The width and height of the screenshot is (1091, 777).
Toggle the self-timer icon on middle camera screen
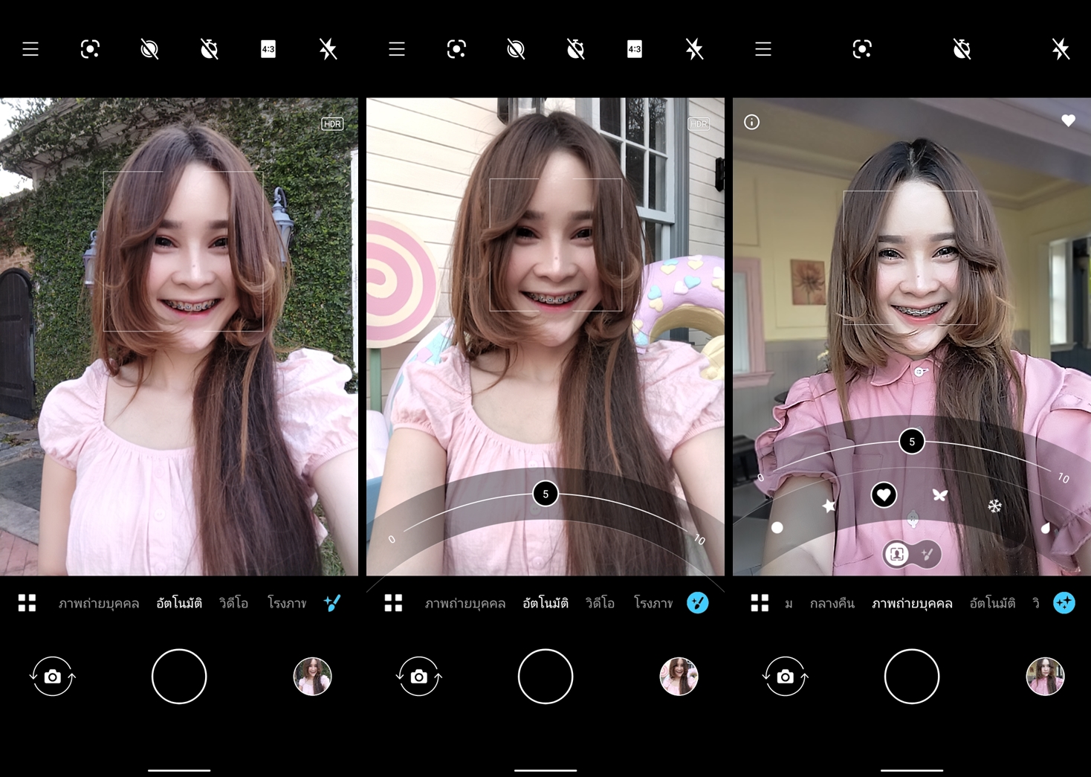(x=576, y=49)
